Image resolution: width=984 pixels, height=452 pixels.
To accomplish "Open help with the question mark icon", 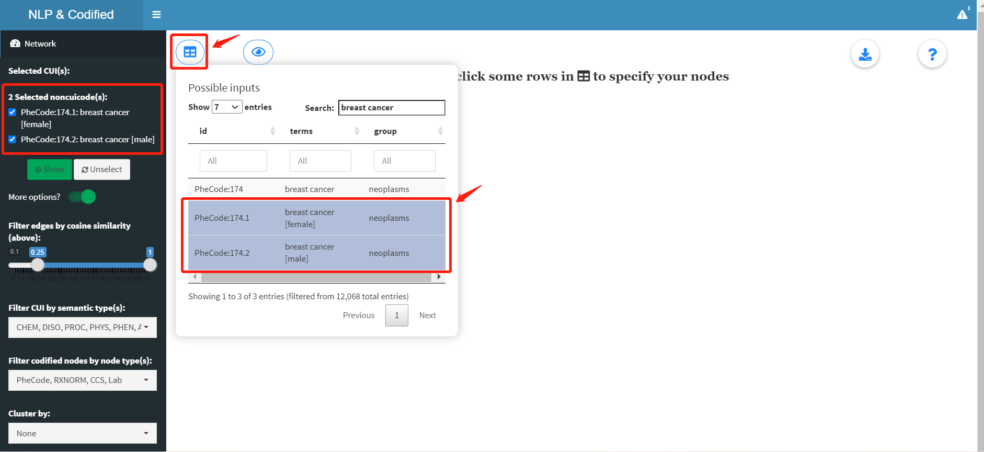I will pos(932,54).
